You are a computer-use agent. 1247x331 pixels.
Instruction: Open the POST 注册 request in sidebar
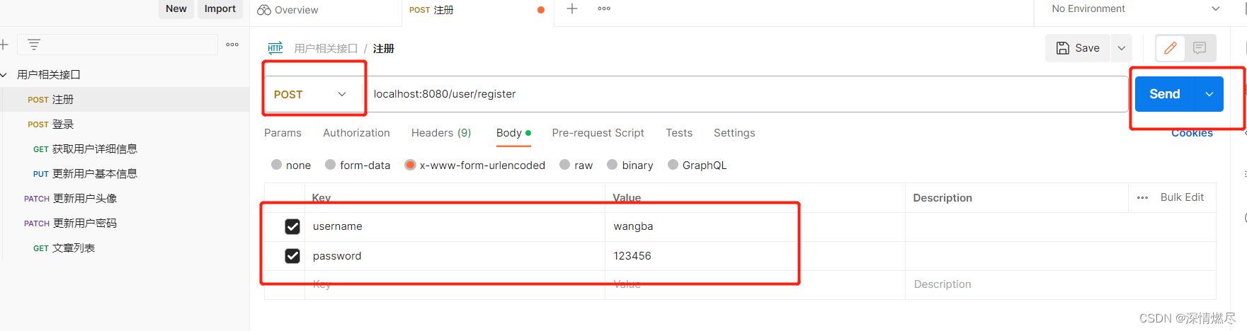click(125, 100)
